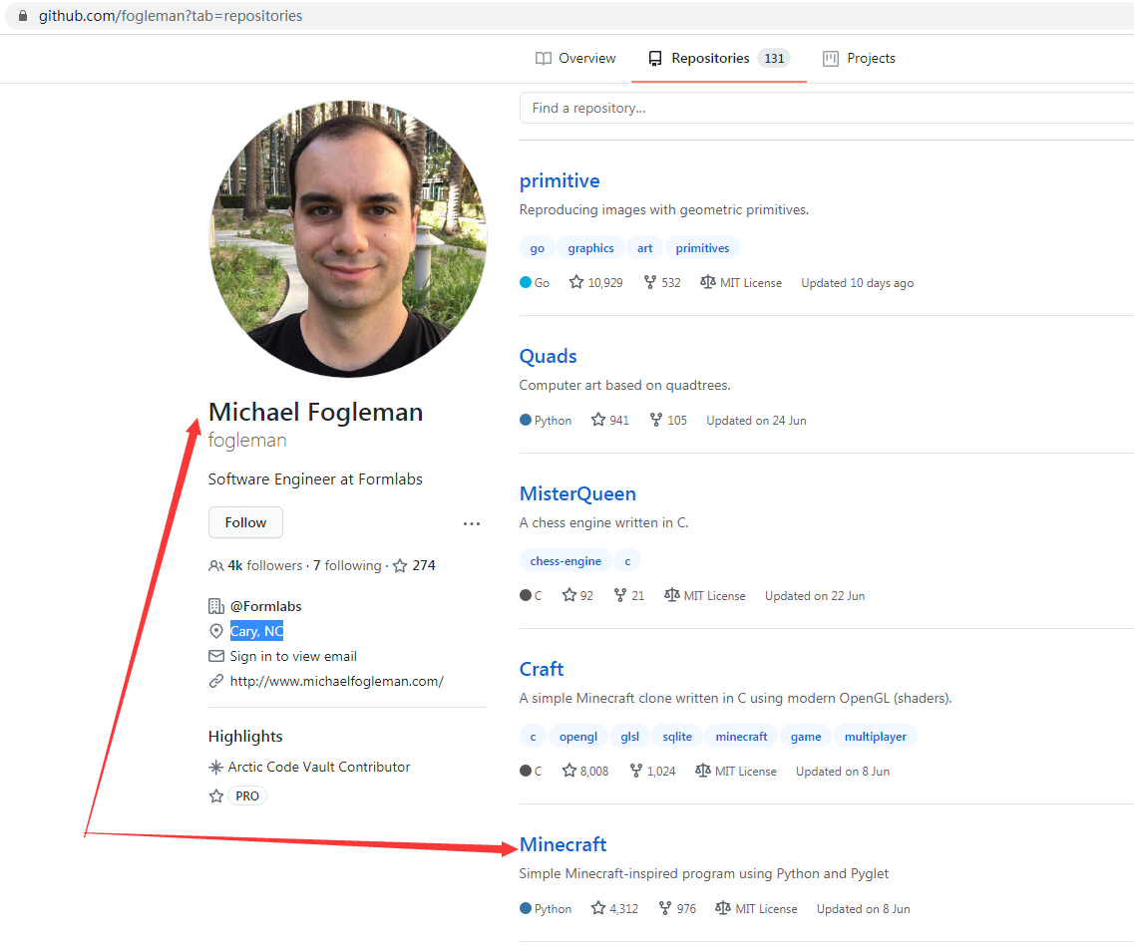This screenshot has width=1134, height=947.
Task: Follow Michael Fogleman
Action: (x=246, y=522)
